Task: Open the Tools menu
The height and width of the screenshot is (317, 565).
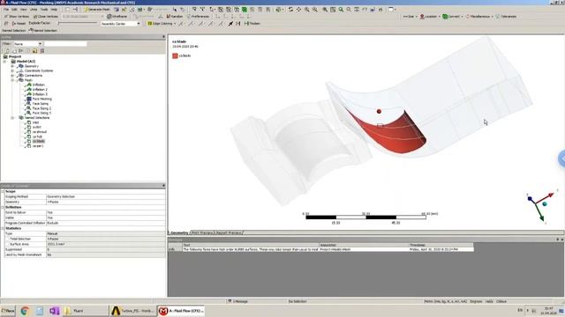Action: 44,10
